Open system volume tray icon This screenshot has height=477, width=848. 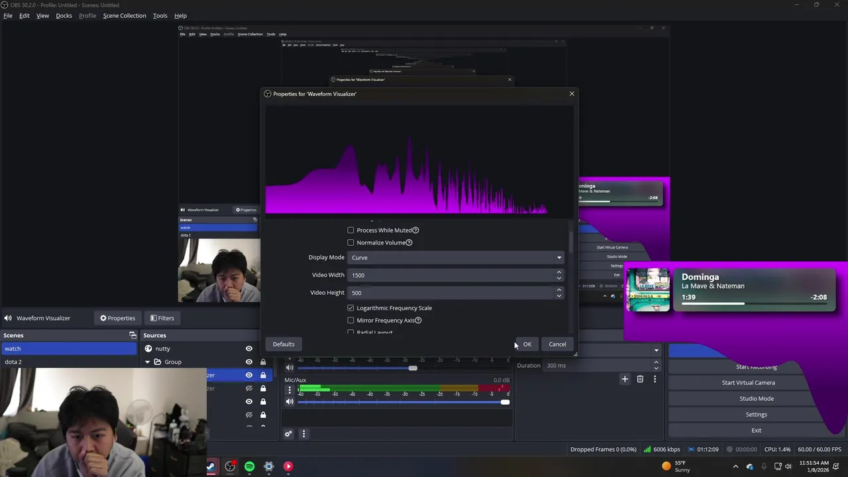click(788, 466)
